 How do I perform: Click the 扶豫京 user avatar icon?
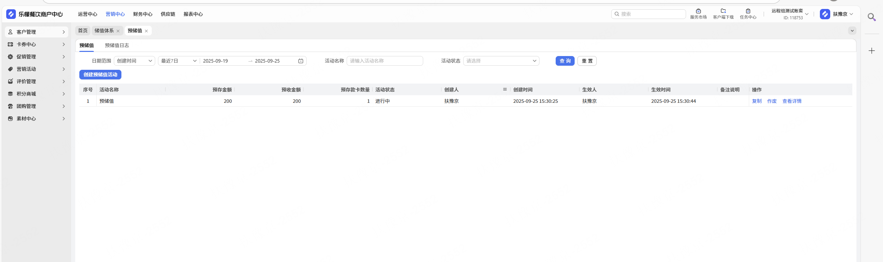(825, 14)
